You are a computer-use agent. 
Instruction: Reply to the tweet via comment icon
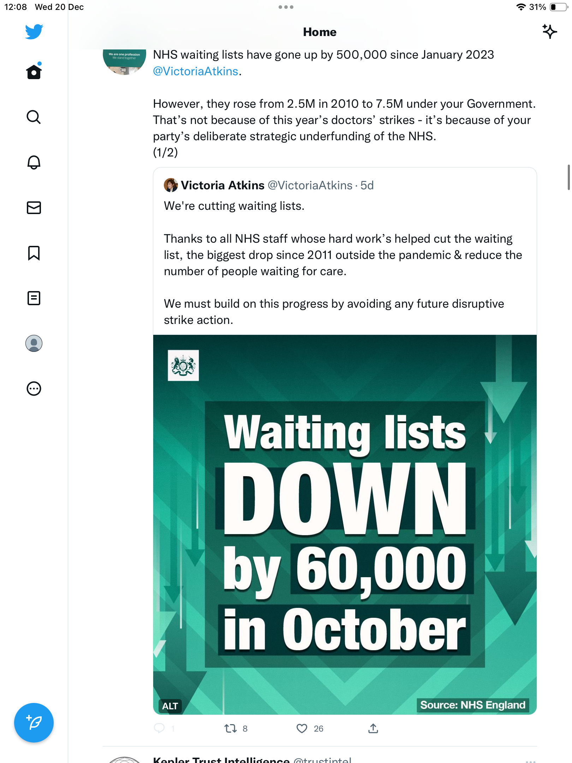coord(159,728)
